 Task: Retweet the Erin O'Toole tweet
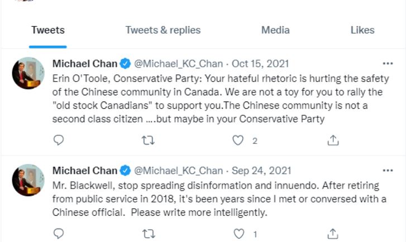[148, 141]
